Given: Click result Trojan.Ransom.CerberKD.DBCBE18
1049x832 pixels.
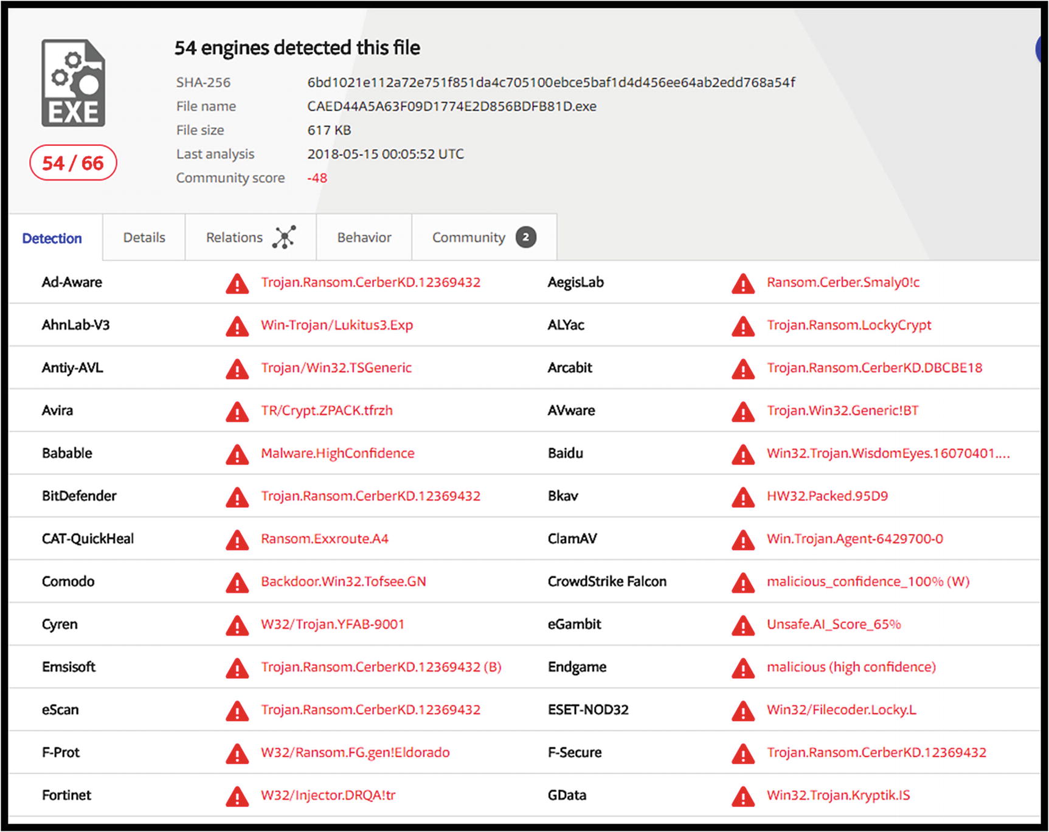Looking at the screenshot, I should [x=874, y=367].
